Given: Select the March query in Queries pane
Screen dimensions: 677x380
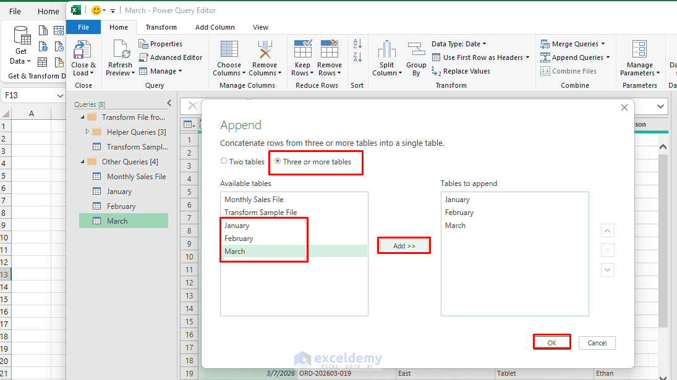Looking at the screenshot, I should [x=124, y=221].
